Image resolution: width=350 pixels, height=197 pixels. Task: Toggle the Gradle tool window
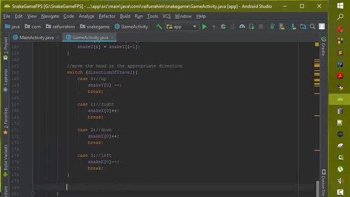point(323,46)
